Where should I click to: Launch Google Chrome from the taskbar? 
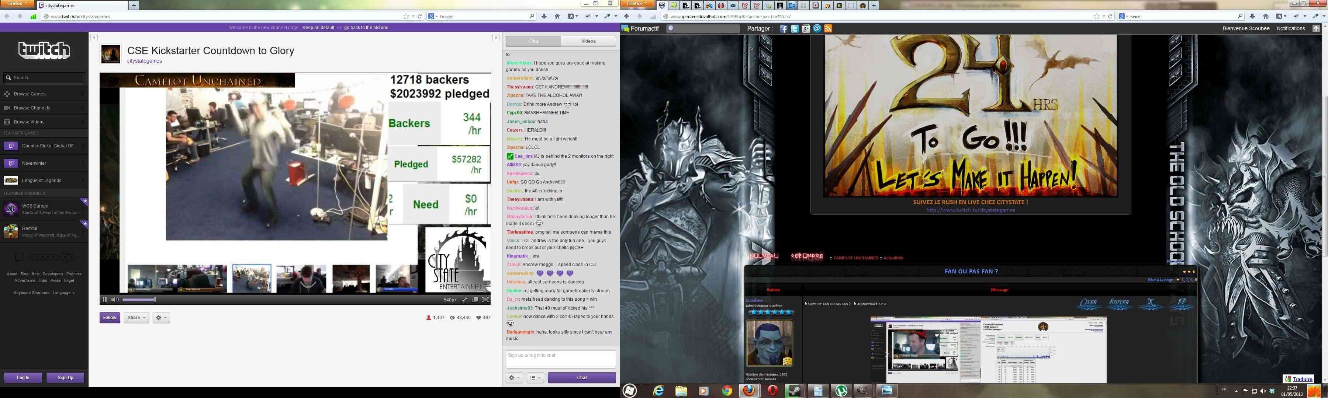[727, 391]
